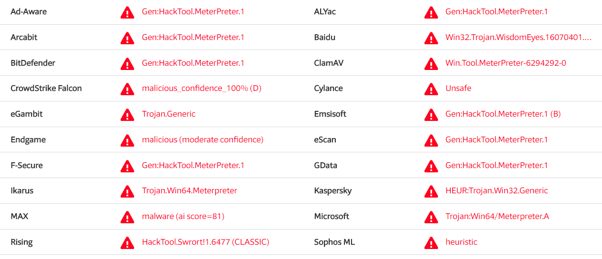602x259 pixels.
Task: Click the red triangle icon for Microsoft
Action: pos(431,217)
